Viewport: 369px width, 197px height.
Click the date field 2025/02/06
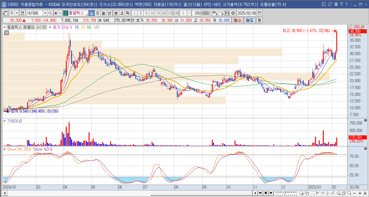coord(247,13)
